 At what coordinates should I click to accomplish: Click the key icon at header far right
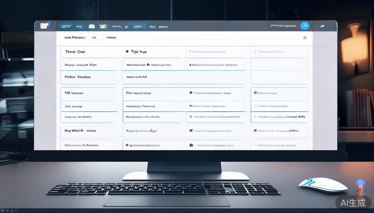322,26
